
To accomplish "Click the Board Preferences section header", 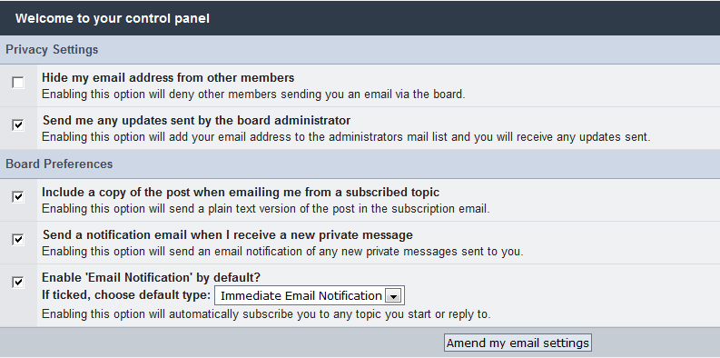I will point(59,164).
